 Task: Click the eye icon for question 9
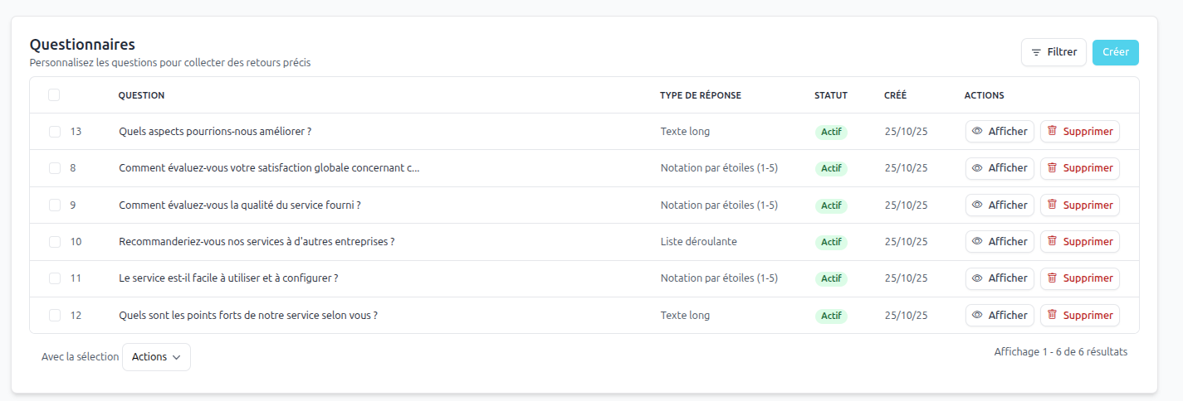pos(977,205)
